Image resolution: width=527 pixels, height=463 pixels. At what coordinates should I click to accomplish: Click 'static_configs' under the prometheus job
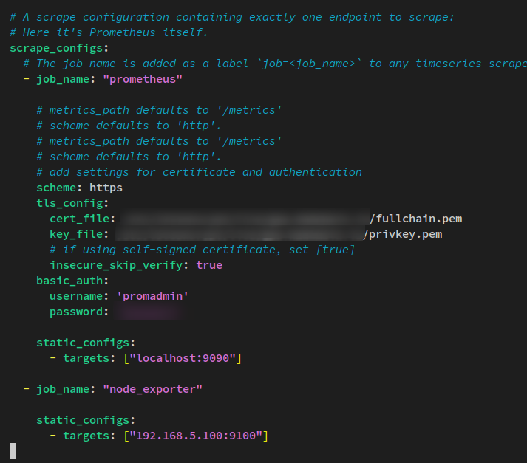point(83,343)
